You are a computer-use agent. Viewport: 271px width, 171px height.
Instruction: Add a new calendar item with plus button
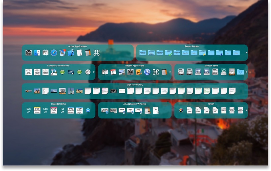[x=88, y=110]
